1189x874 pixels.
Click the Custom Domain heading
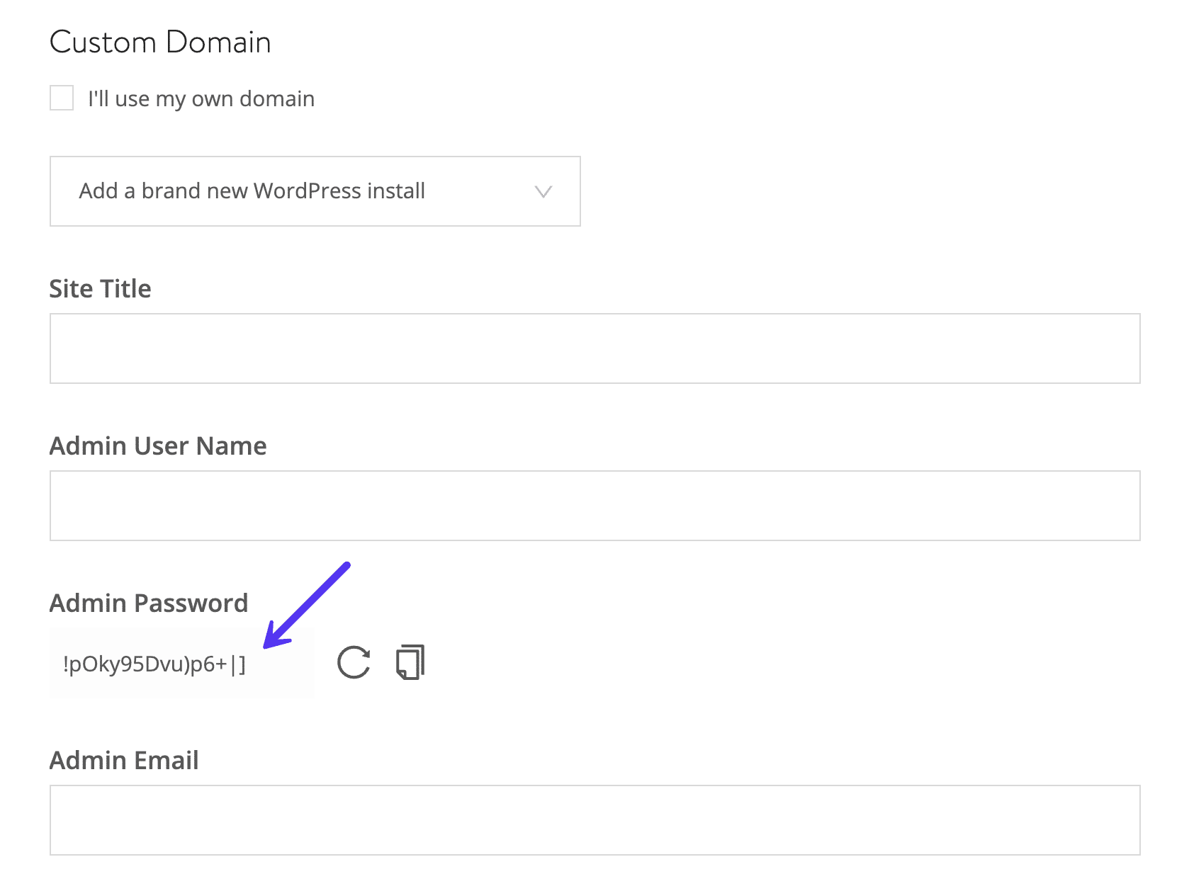[x=159, y=42]
